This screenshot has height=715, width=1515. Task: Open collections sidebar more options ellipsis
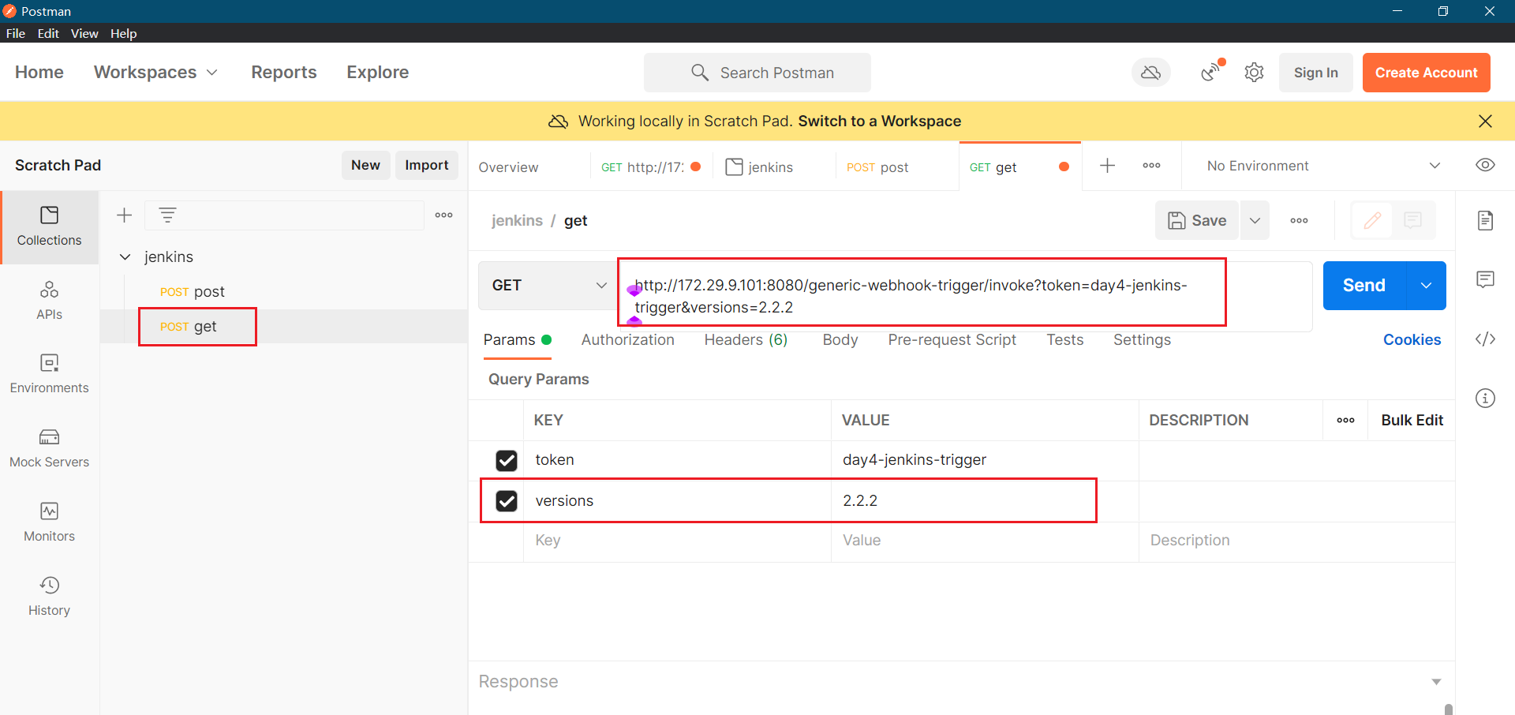444,215
